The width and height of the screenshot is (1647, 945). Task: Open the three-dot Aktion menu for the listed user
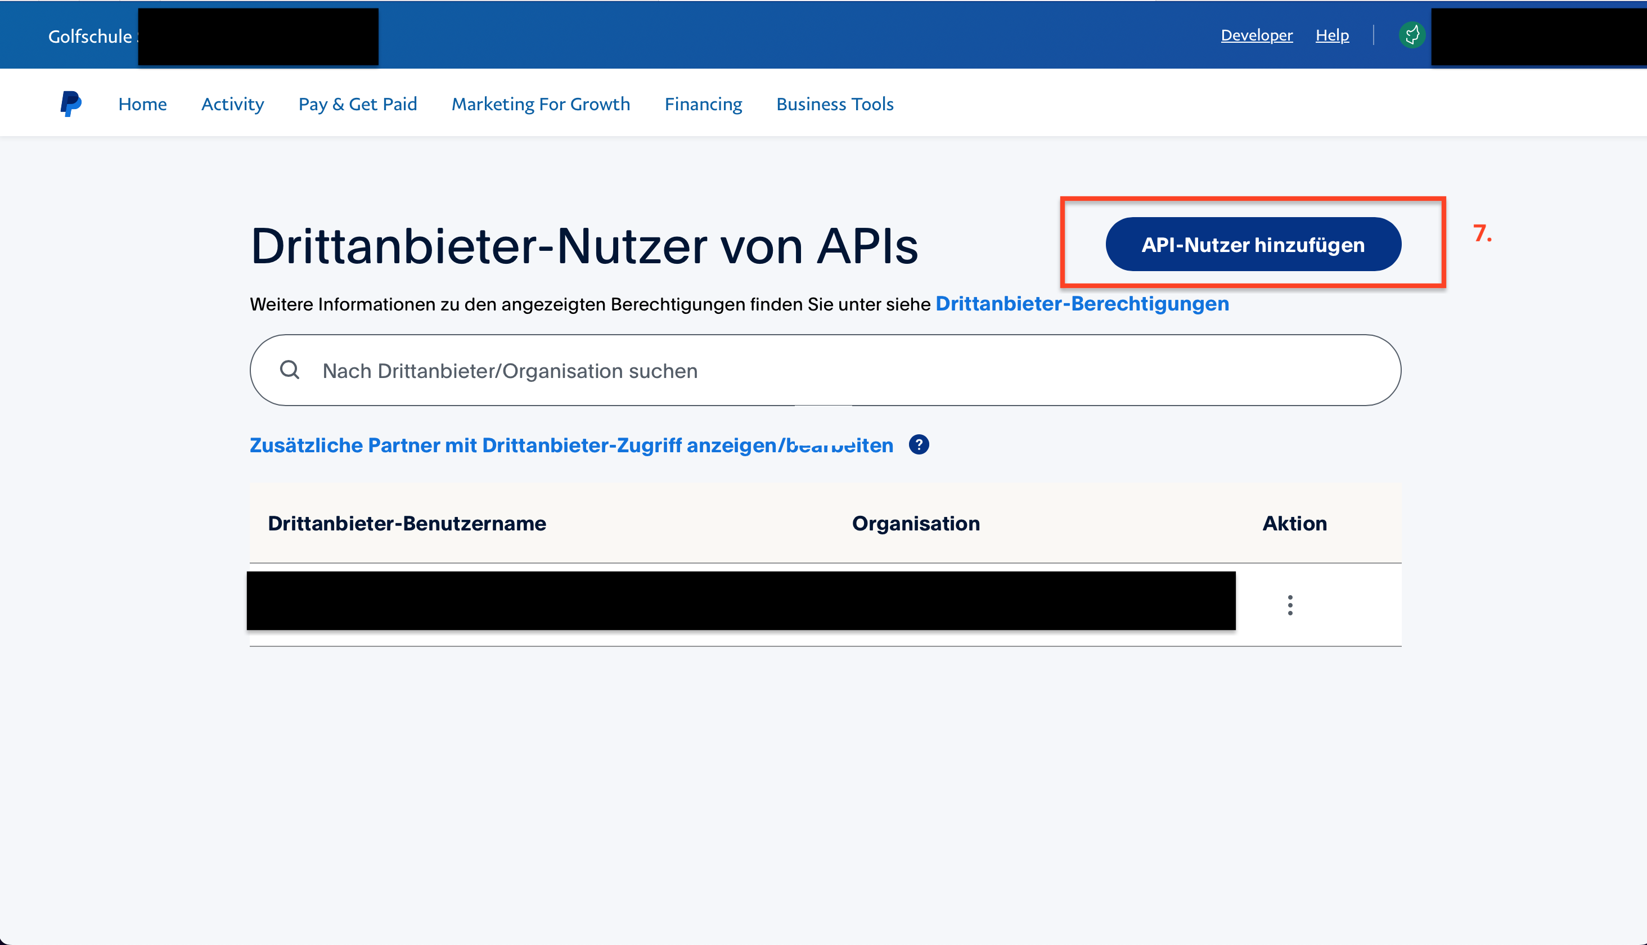coord(1291,604)
